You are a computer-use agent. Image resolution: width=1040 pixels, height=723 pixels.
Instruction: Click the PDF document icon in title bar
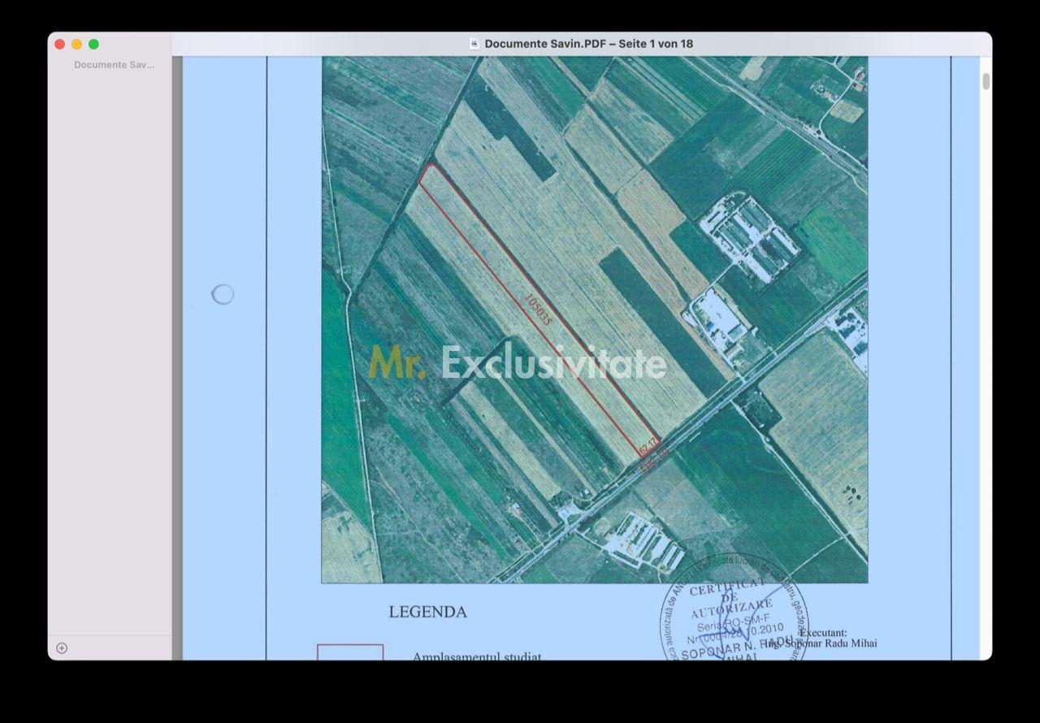[x=474, y=44]
